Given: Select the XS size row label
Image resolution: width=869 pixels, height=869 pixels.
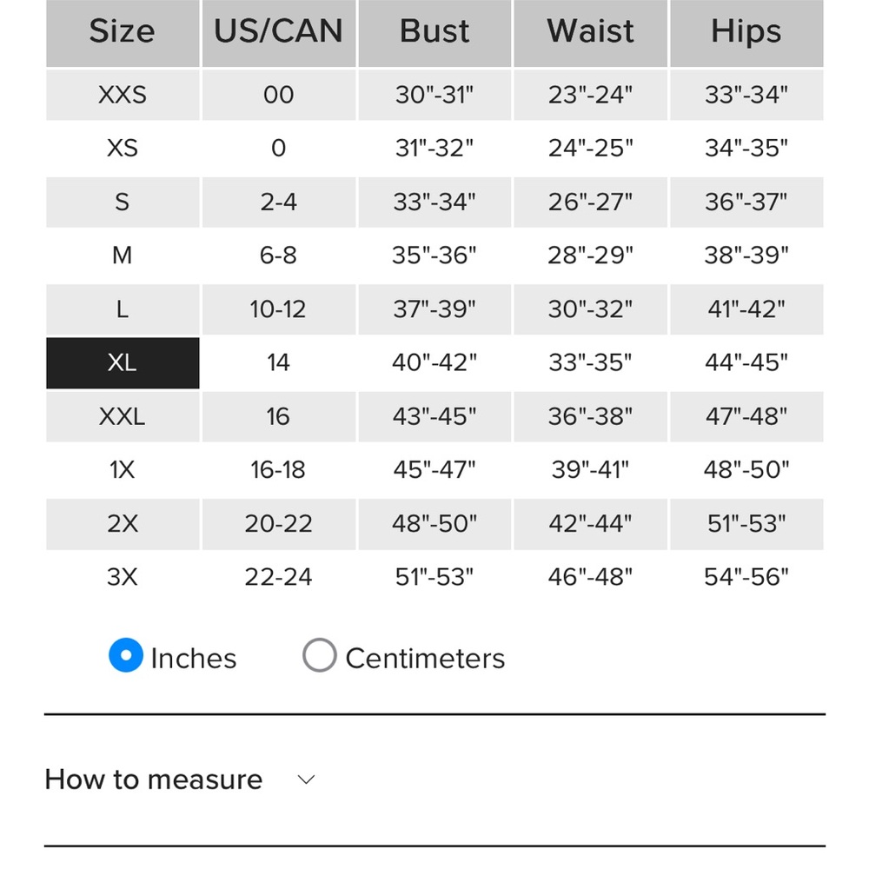Looking at the screenshot, I should (x=123, y=149).
